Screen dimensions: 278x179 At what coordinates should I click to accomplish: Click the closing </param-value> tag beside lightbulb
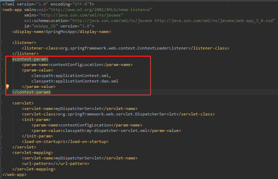[39, 87]
